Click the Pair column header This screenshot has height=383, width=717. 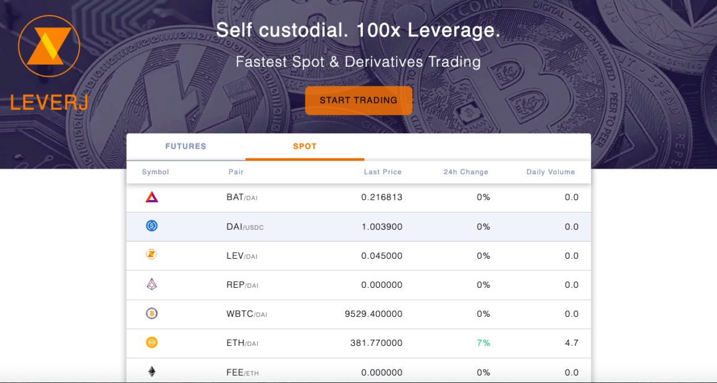tap(235, 172)
